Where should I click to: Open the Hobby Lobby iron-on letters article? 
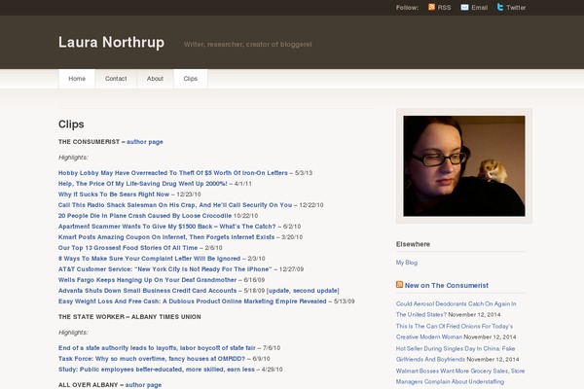(x=173, y=173)
